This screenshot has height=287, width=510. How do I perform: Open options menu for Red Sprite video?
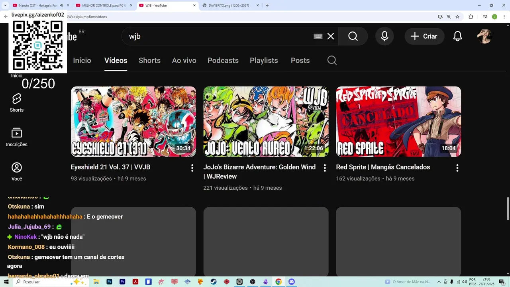457,168
